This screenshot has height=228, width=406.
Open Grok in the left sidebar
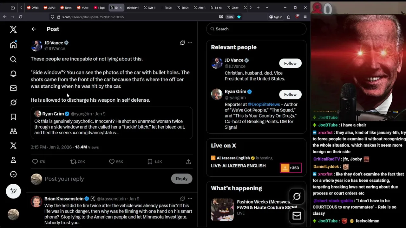click(x=13, y=102)
